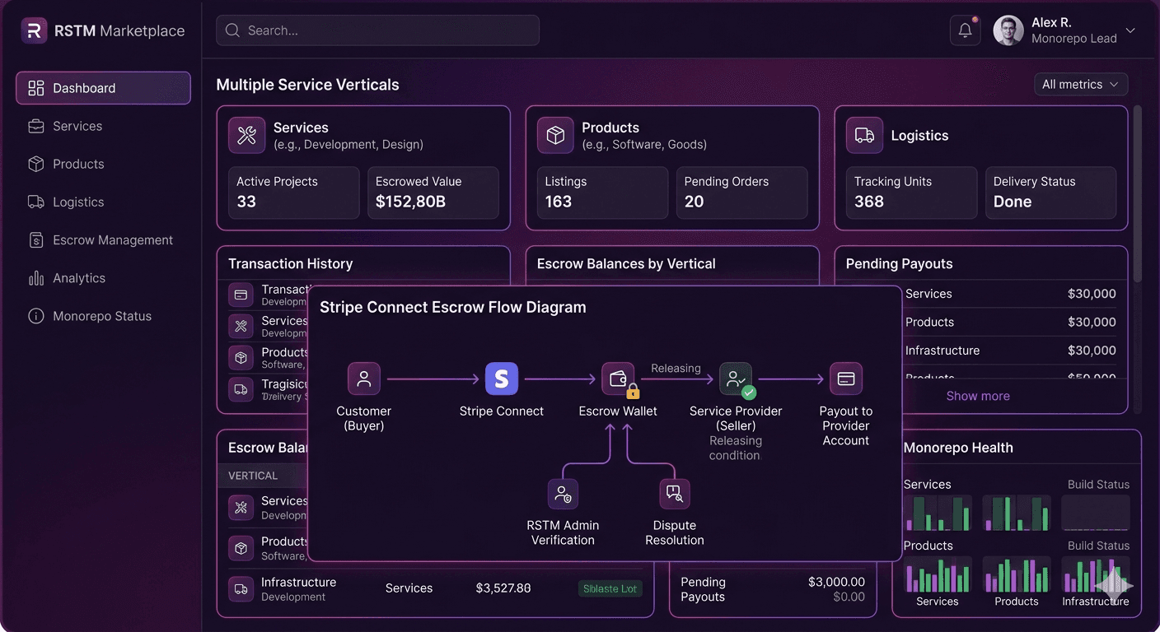This screenshot has height=632, width=1160.
Task: Click the Service Provider (Seller) node icon
Action: tap(736, 379)
